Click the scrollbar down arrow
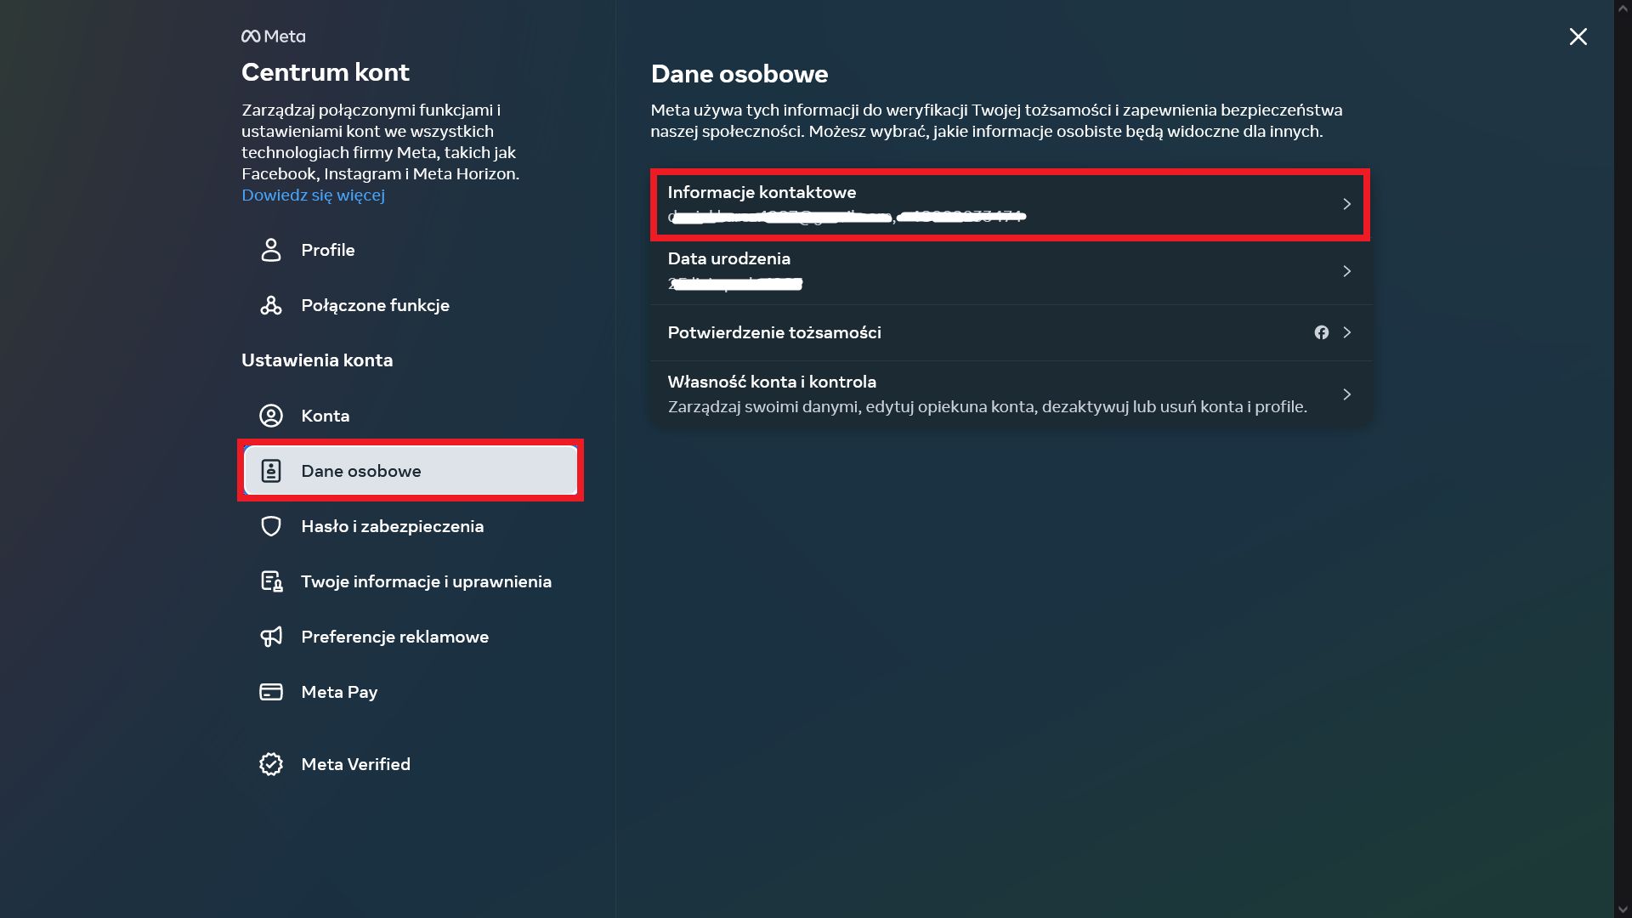 coord(1623,910)
